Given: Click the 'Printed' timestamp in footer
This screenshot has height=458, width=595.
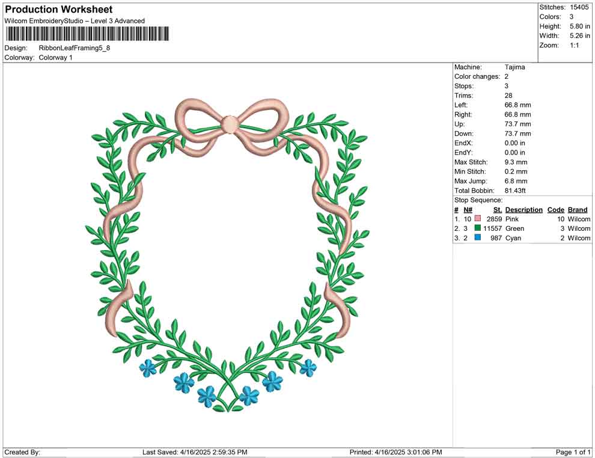Looking at the screenshot, I should pos(396,452).
